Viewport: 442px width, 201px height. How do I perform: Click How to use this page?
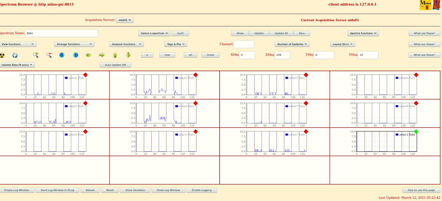(x=421, y=190)
